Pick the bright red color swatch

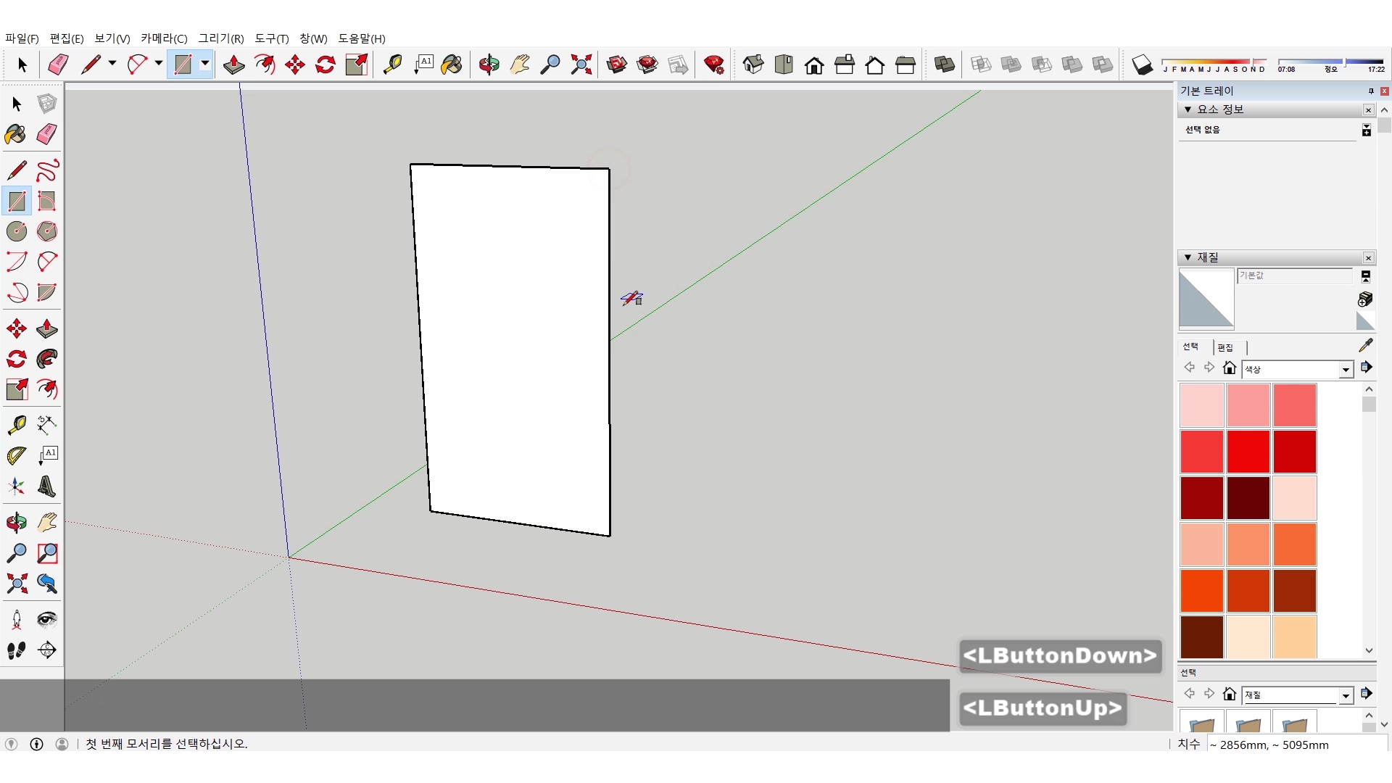point(1248,451)
